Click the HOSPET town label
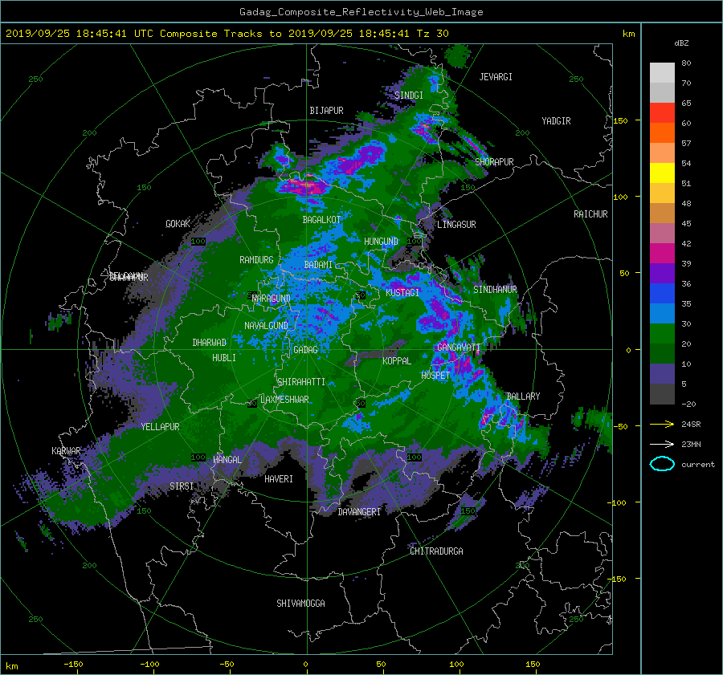The height and width of the screenshot is (675, 723). coord(435,376)
